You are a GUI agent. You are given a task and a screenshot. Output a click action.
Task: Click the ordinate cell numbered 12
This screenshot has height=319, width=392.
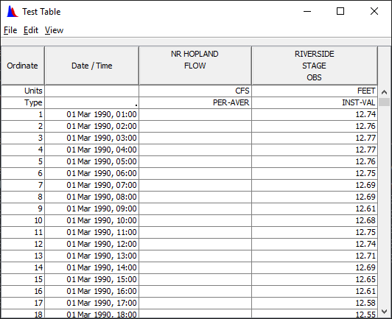pos(23,244)
